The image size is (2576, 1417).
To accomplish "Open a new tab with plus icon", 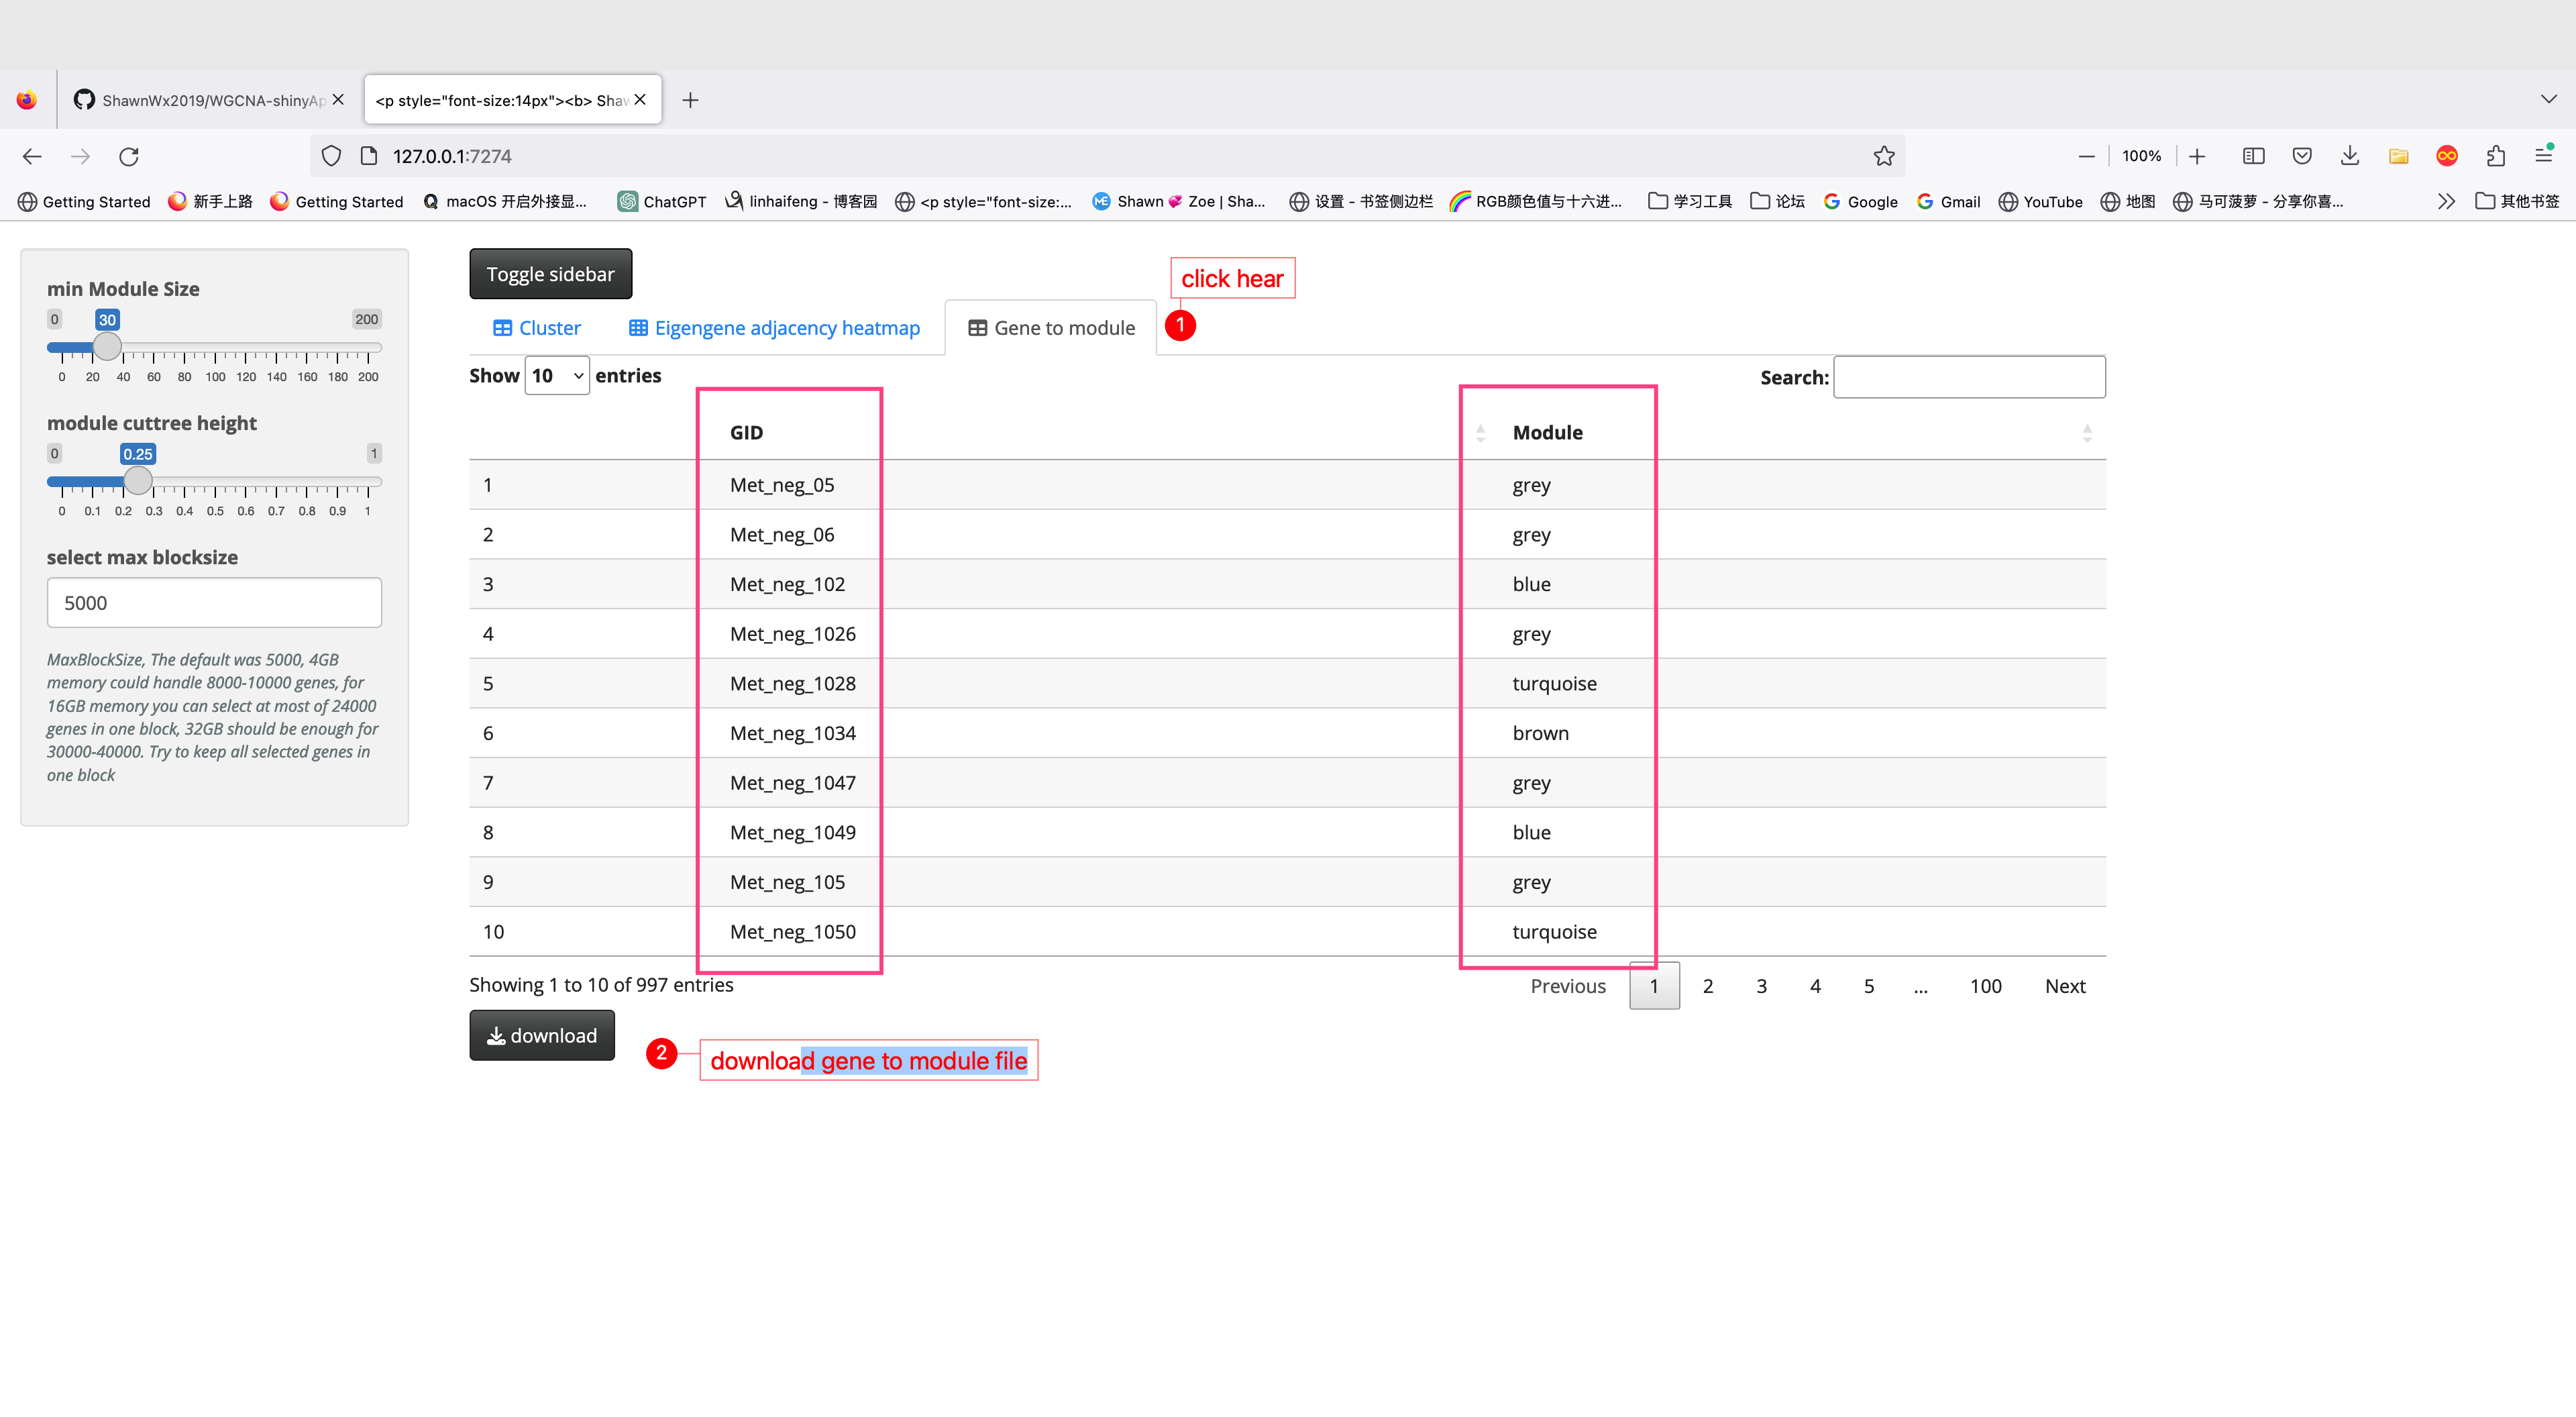I will tap(690, 100).
